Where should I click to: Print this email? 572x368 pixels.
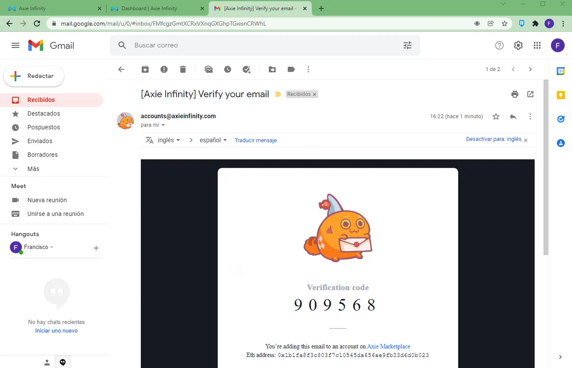[x=515, y=94]
